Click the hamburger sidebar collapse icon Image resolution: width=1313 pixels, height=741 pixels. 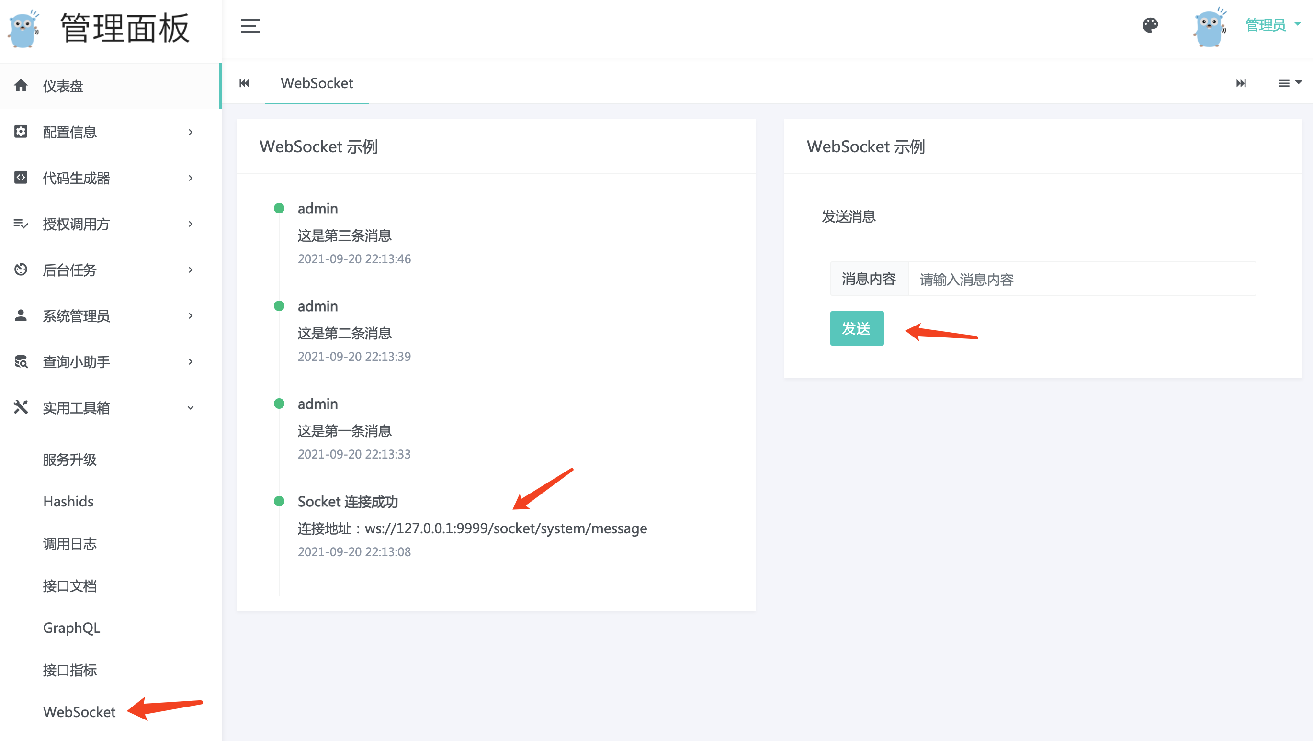tap(250, 25)
